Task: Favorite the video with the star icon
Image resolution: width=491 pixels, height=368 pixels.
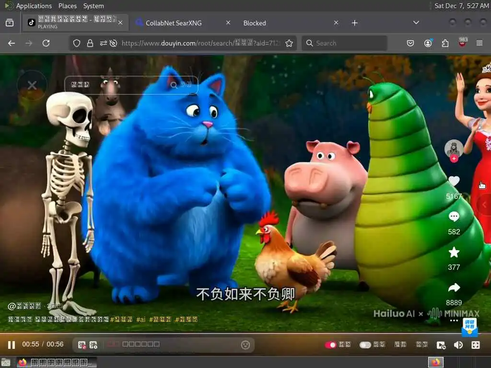Action: [x=454, y=252]
